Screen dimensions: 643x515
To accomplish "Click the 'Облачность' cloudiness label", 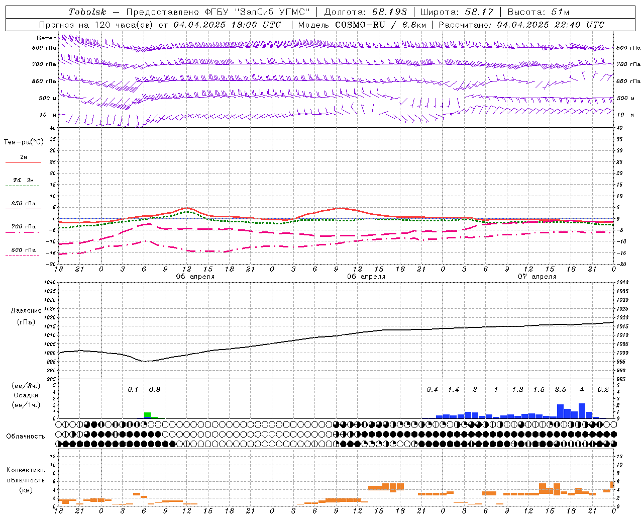I will (x=26, y=436).
